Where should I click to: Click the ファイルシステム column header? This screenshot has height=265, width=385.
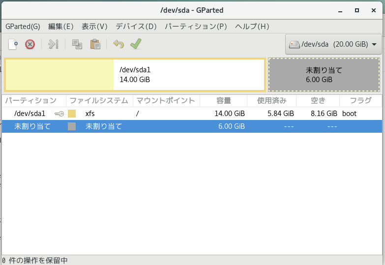pos(99,100)
